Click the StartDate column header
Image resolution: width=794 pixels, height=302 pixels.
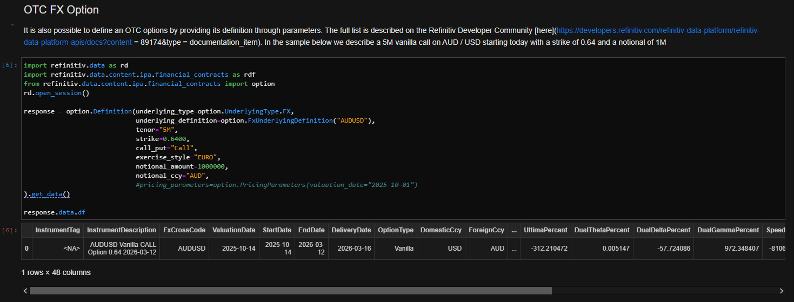tap(277, 230)
